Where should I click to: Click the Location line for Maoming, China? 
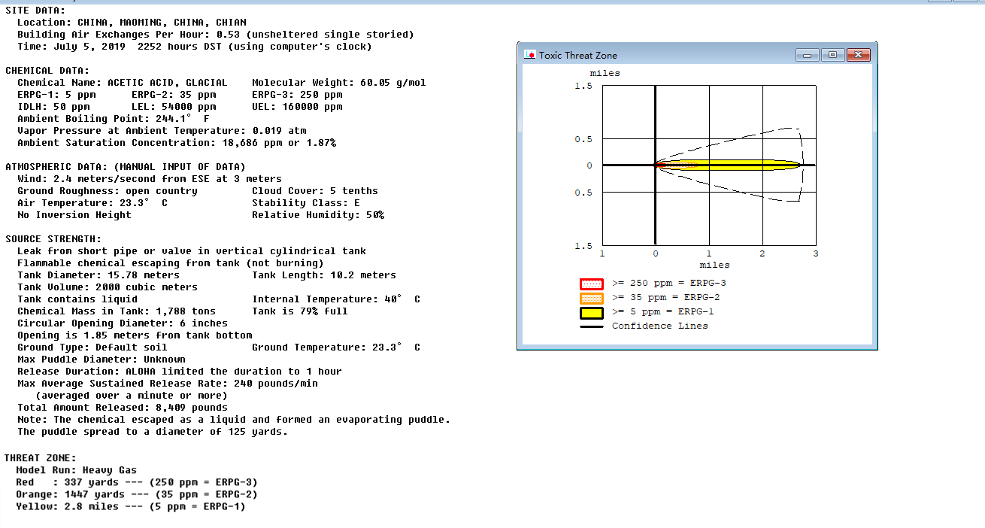coord(132,23)
